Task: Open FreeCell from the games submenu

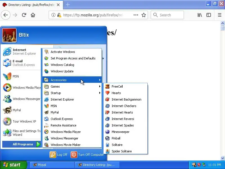Action: pyautogui.click(x=125, y=86)
